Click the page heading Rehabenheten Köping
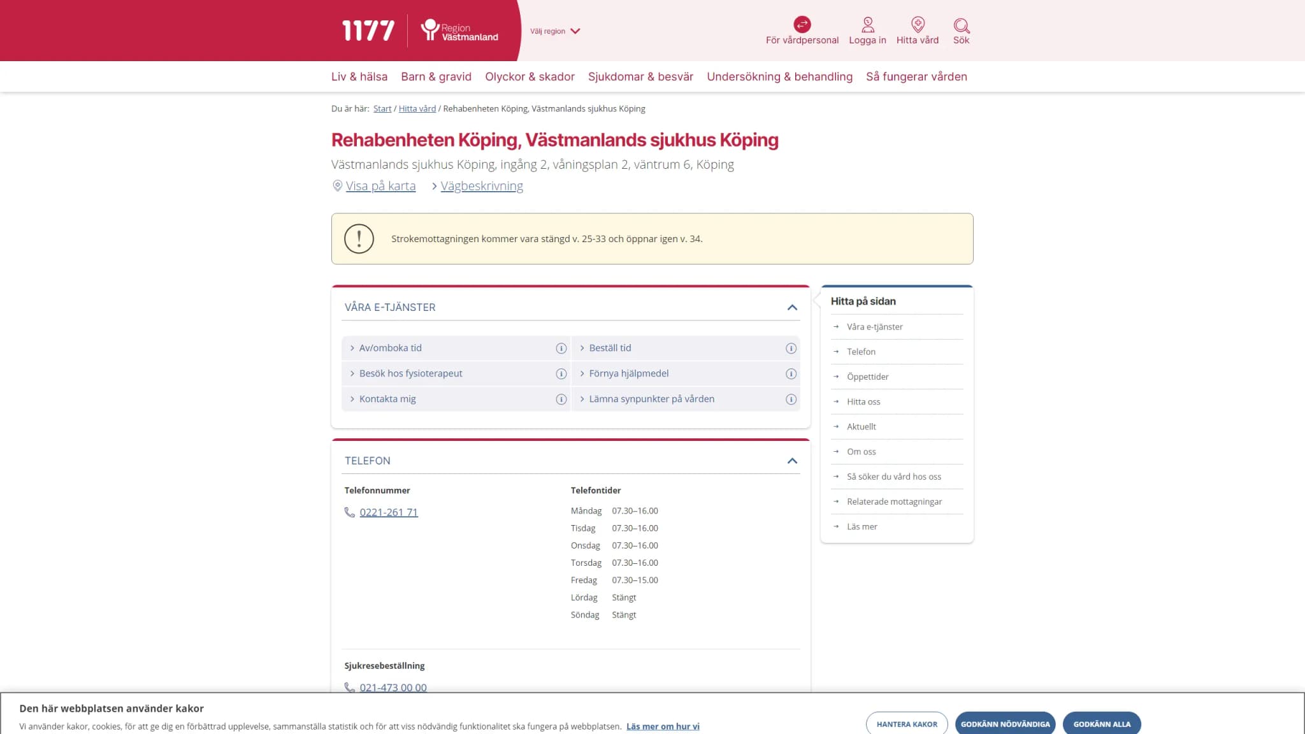This screenshot has height=734, width=1305. tap(555, 140)
